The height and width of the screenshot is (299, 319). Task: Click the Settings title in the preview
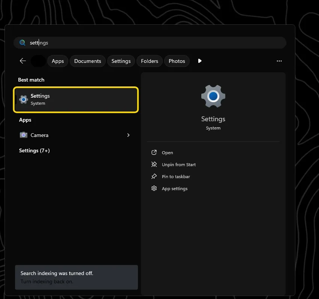click(213, 119)
